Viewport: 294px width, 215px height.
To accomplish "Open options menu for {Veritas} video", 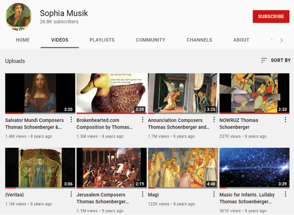I will 71,194.
